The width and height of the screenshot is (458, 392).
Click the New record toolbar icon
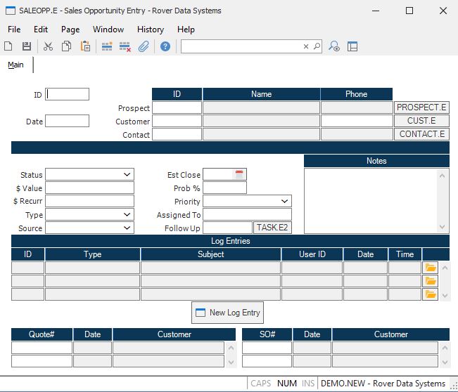click(x=8, y=46)
